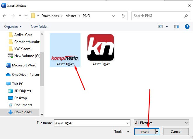Screen dimensions: 193x139
Task: Open the Organize menu
Action: point(13,27)
